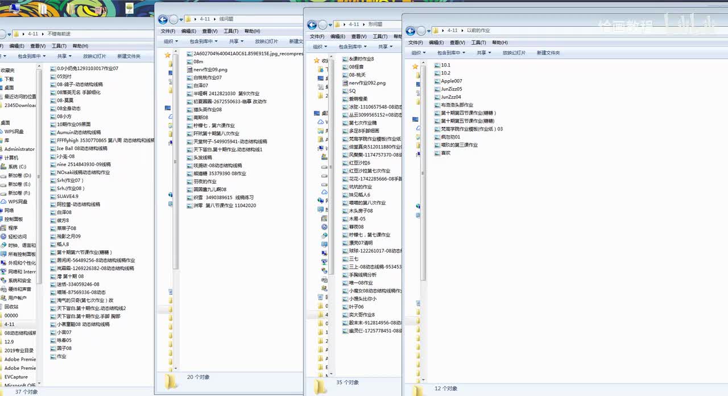The width and height of the screenshot is (728, 396).
Task: Click 4-11 breadcrumb in 线问题 address bar
Action: click(x=204, y=19)
